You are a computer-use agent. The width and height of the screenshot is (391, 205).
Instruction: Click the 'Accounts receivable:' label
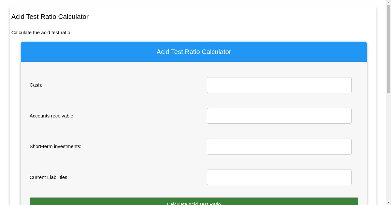[52, 116]
